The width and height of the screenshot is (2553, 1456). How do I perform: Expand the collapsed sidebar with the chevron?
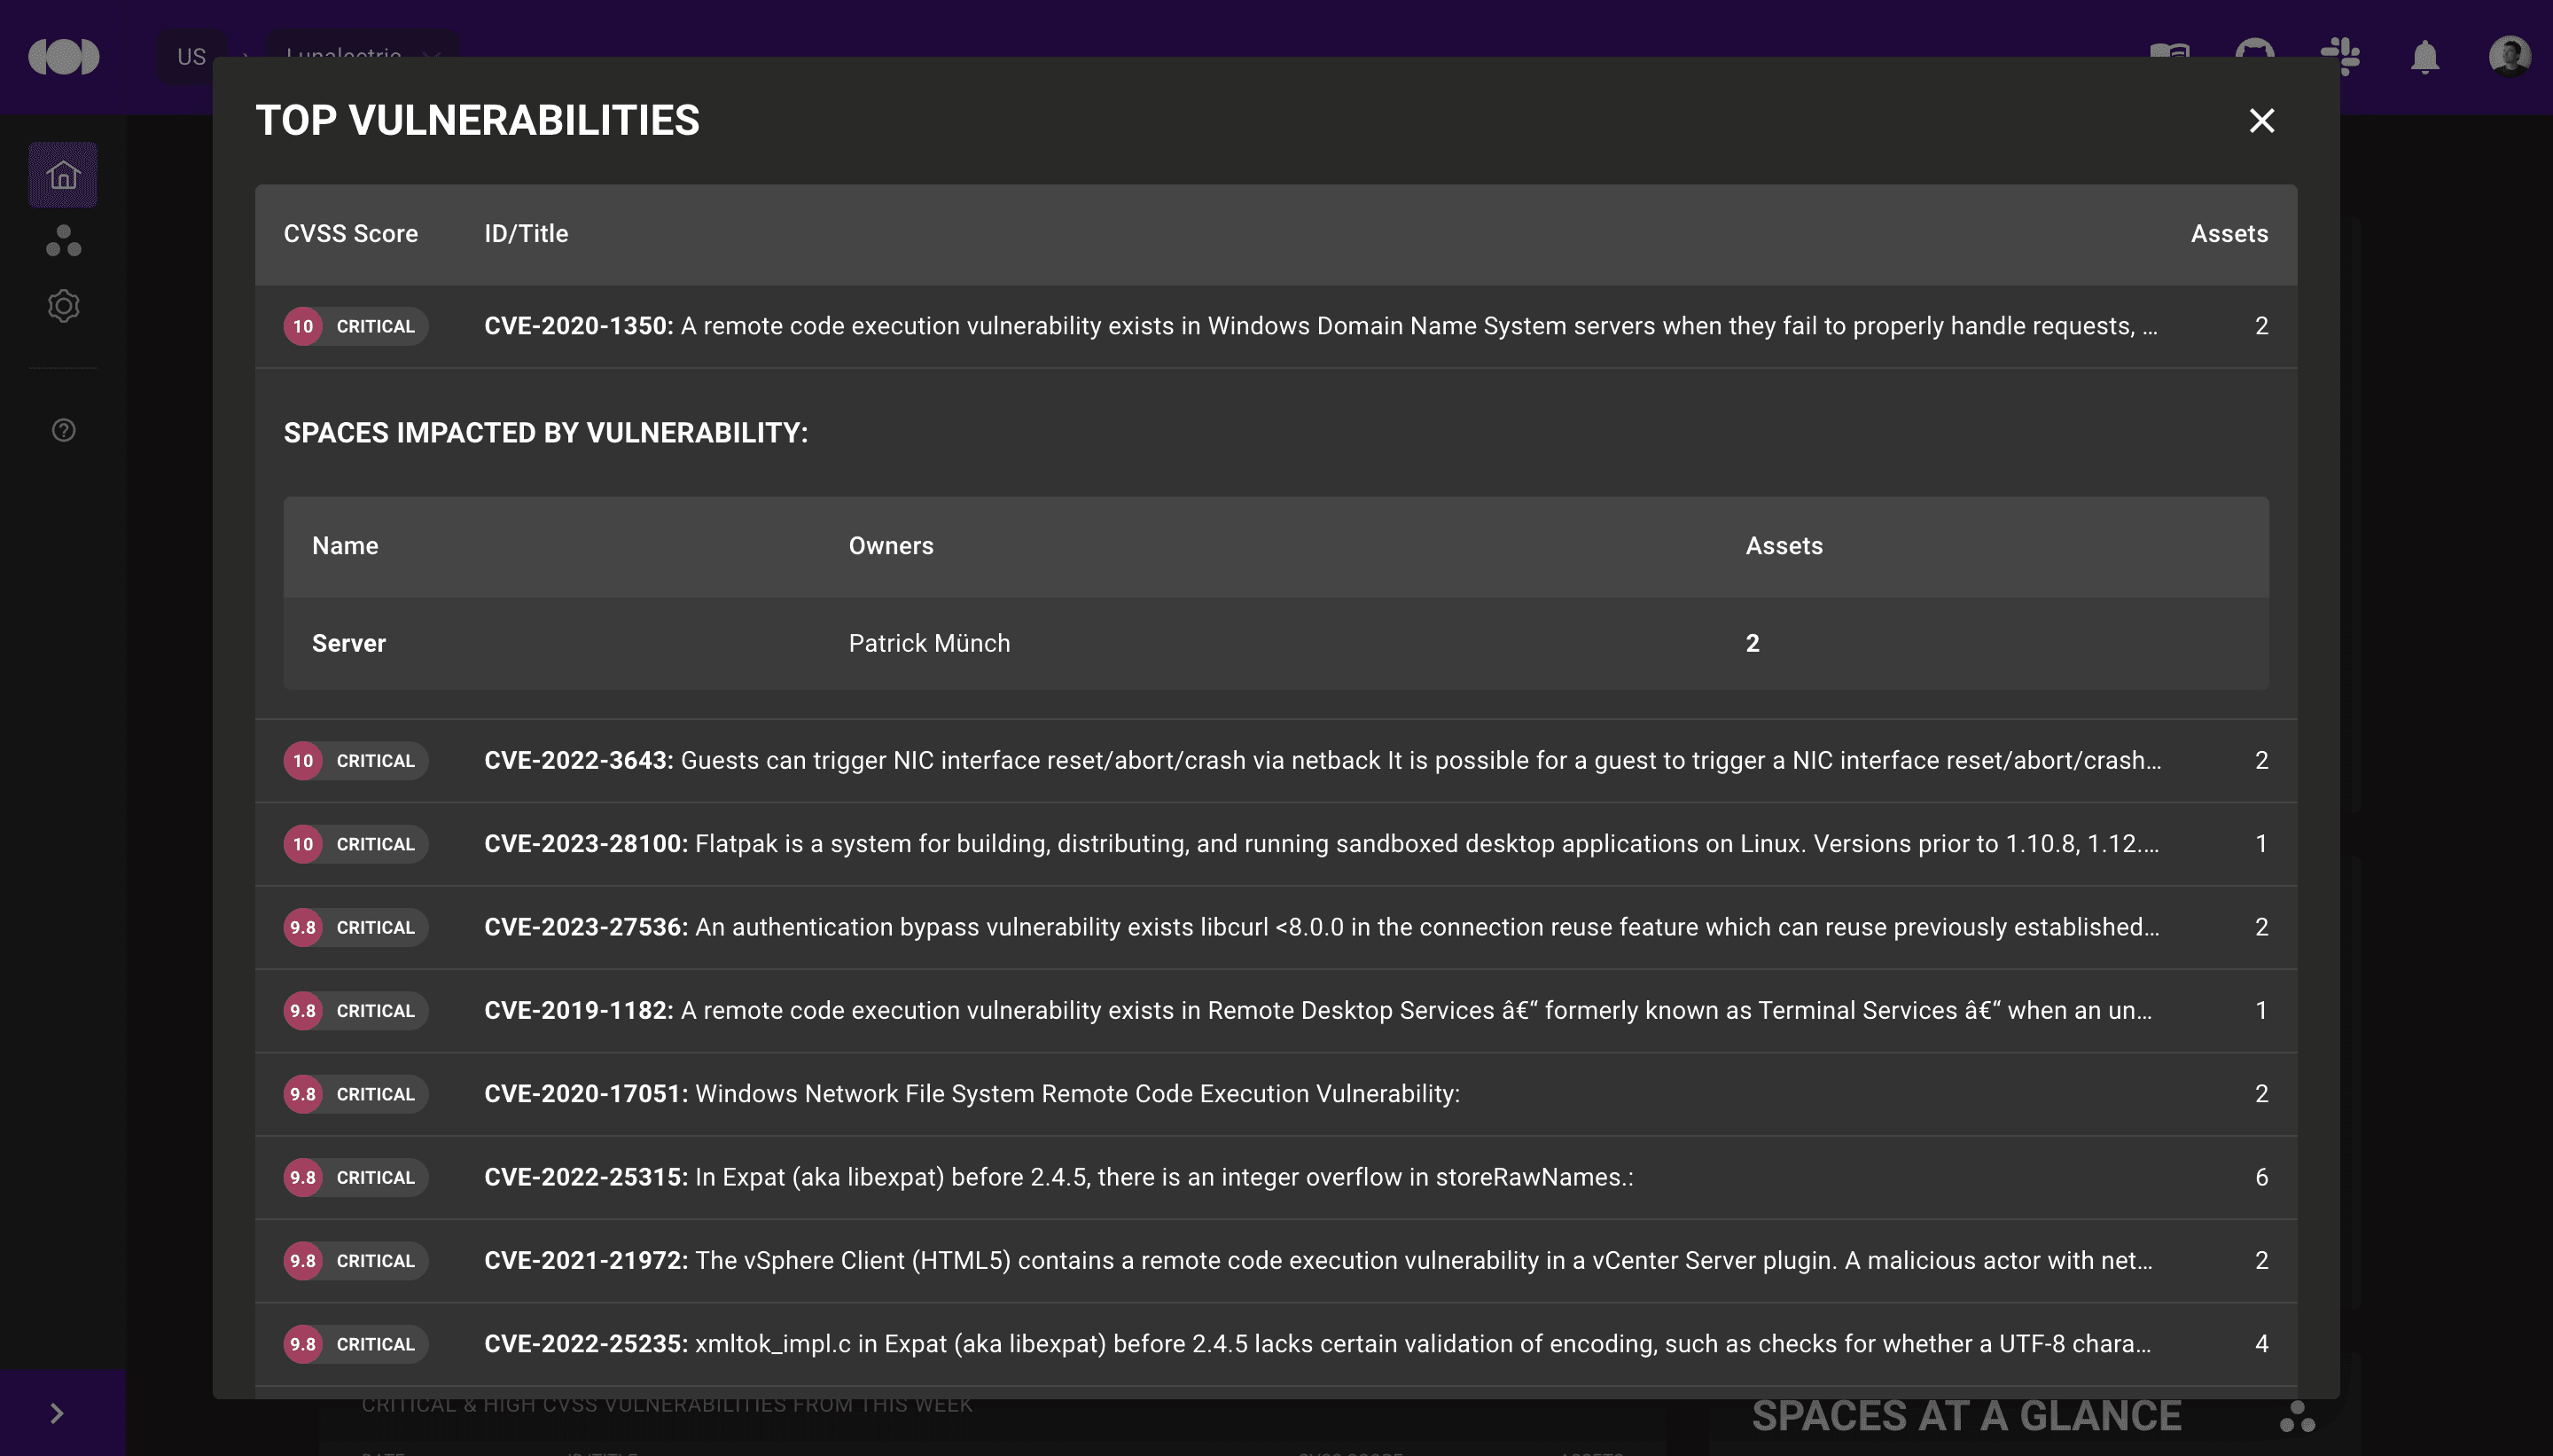57,1412
